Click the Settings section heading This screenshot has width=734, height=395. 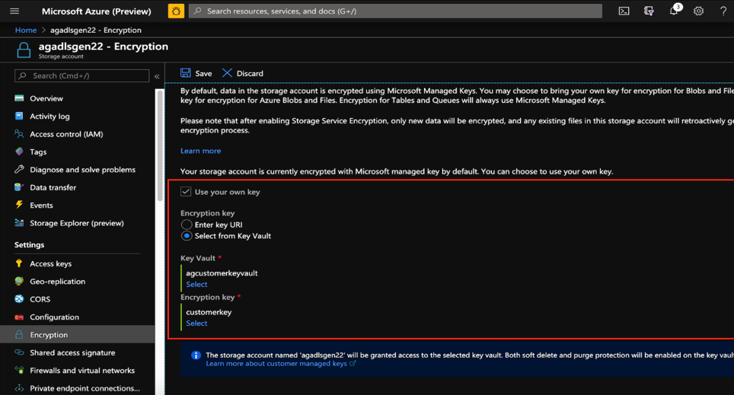29,245
